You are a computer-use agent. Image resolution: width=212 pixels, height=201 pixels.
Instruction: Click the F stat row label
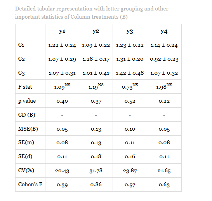(x=25, y=87)
